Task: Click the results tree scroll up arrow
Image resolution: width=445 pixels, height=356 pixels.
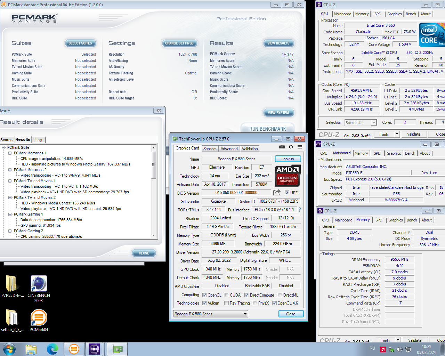Action: pyautogui.click(x=154, y=148)
